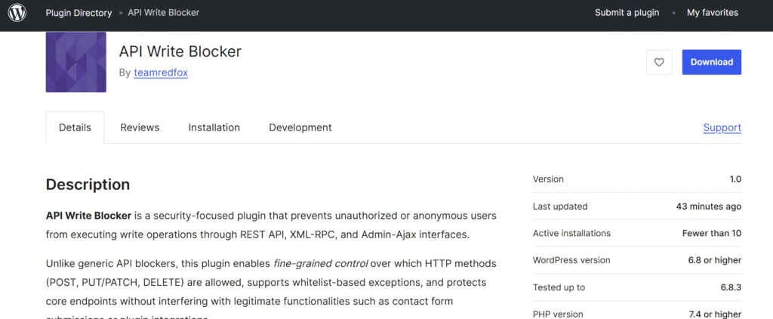Click the blue Download button
Screen dimensions: 773x319
pyautogui.click(x=711, y=62)
